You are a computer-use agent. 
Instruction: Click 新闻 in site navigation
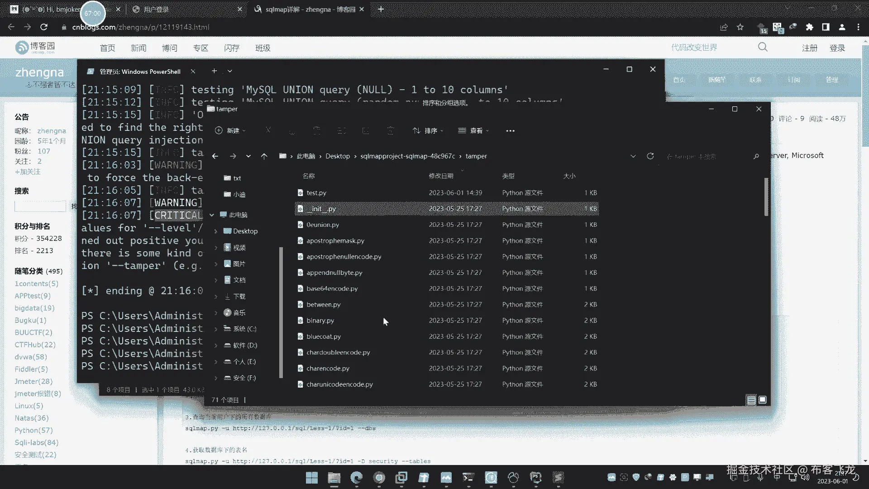point(138,48)
